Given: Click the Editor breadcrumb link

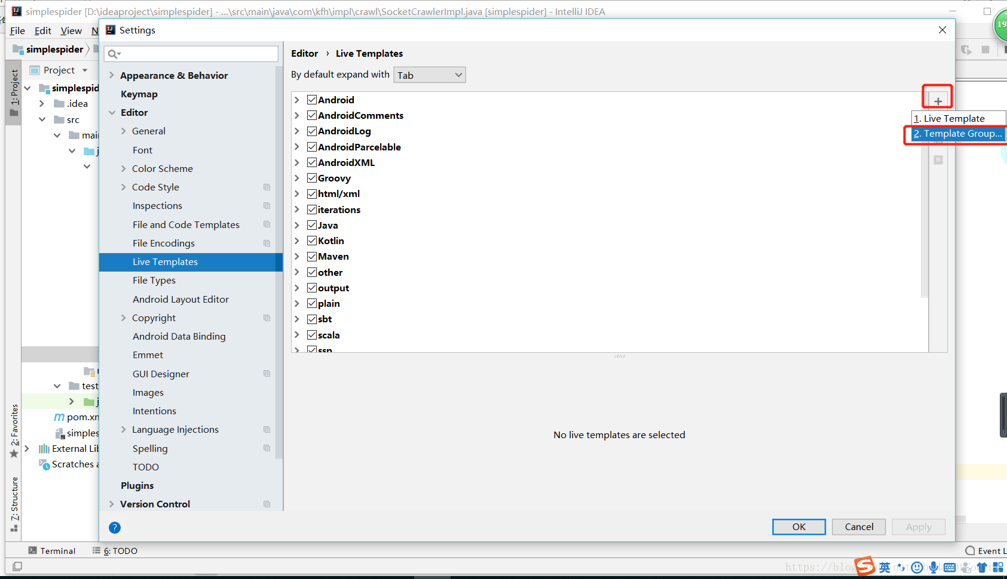Looking at the screenshot, I should [x=305, y=53].
